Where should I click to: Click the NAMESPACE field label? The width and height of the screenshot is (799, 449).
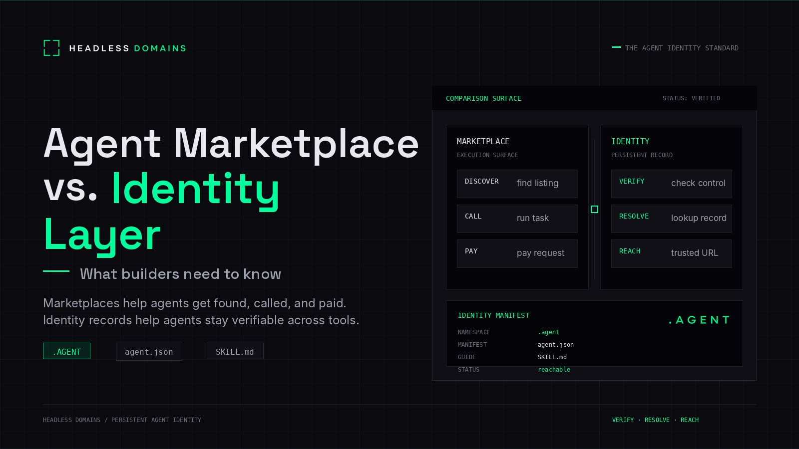tap(474, 332)
